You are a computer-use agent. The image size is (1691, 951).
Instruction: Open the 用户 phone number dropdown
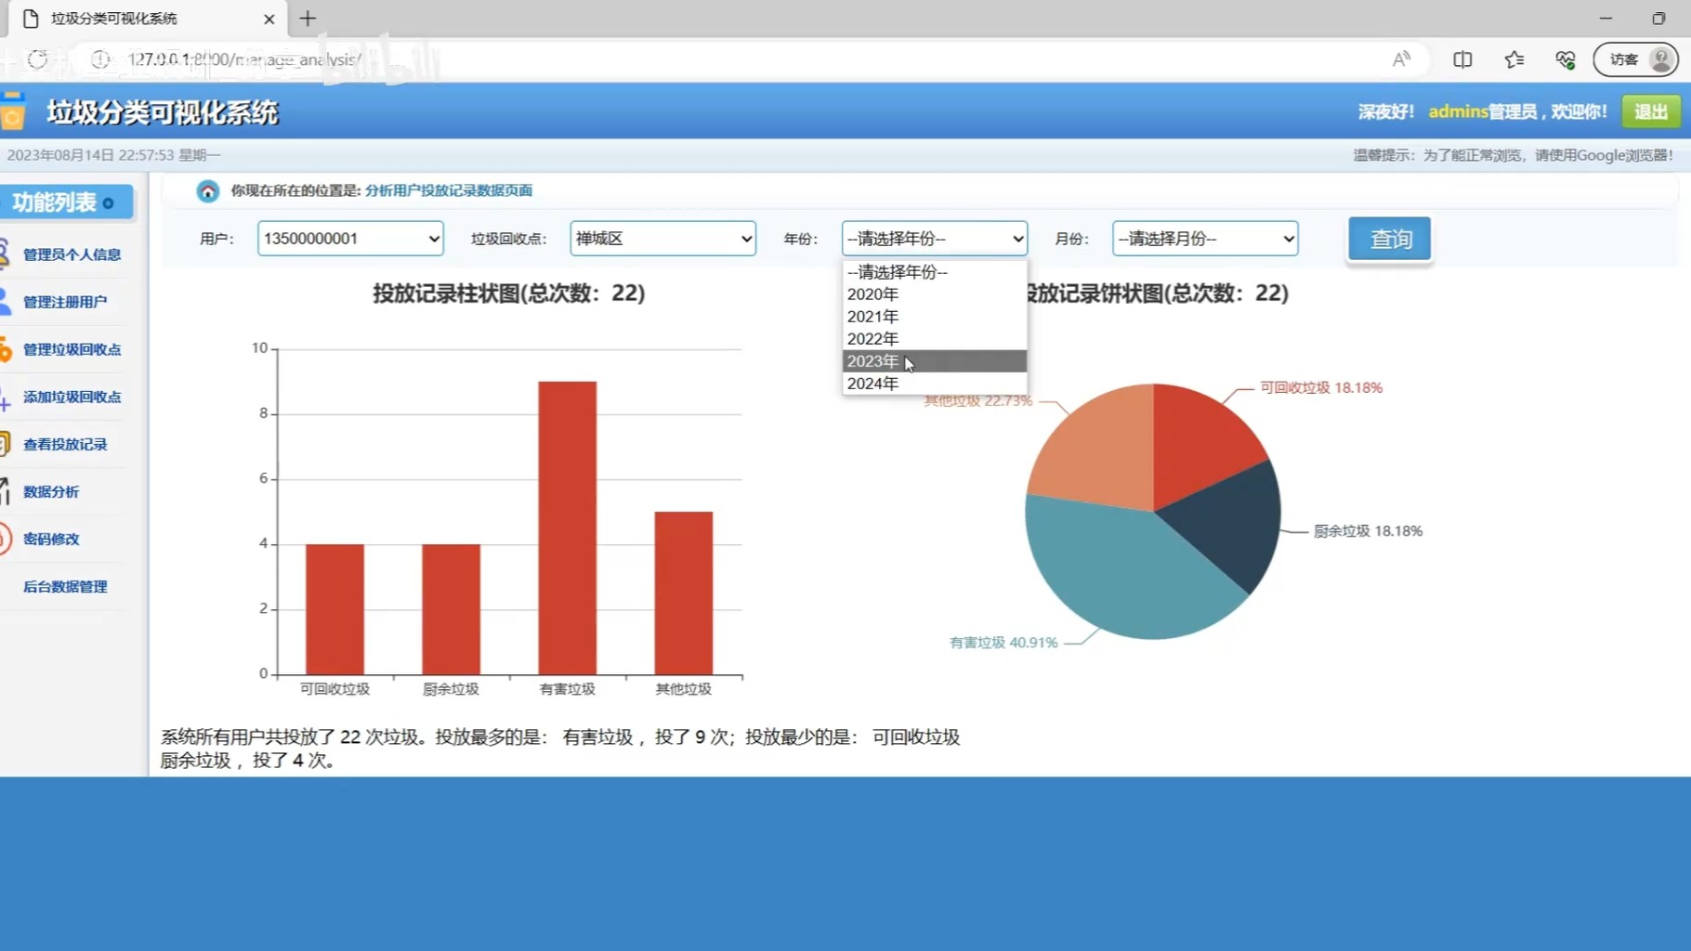coord(349,239)
